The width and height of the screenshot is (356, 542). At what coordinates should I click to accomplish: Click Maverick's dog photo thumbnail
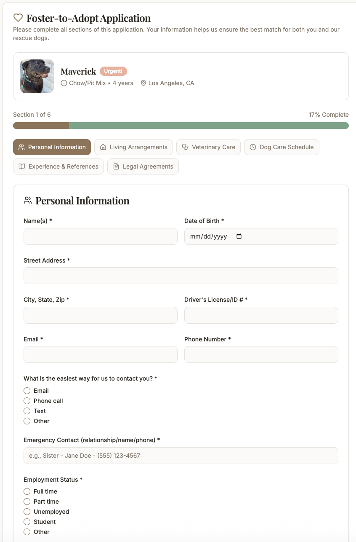point(37,76)
